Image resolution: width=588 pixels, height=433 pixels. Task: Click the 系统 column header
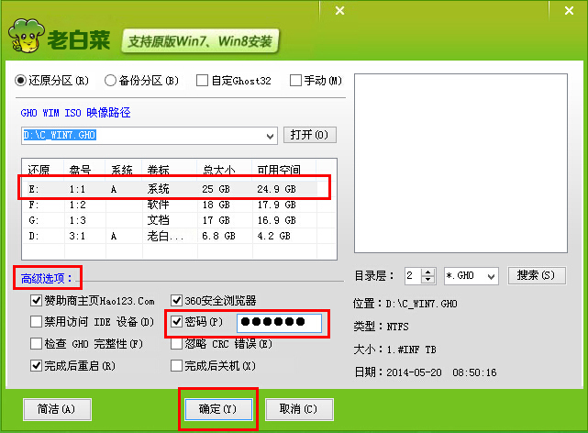tap(124, 170)
